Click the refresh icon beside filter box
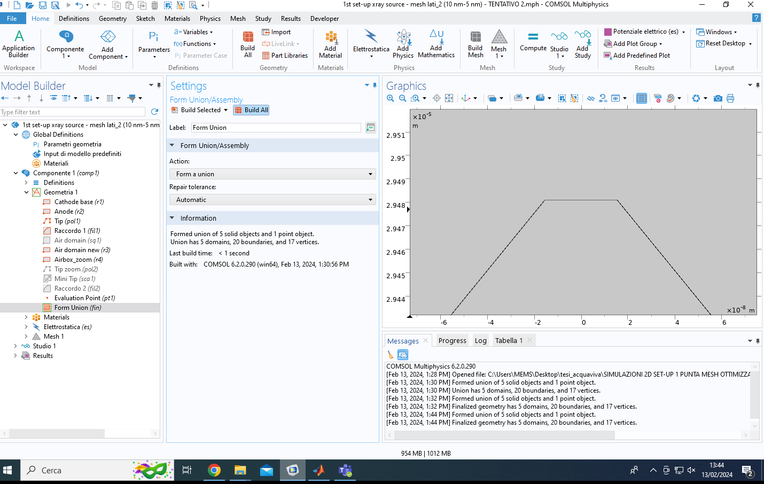 (154, 112)
